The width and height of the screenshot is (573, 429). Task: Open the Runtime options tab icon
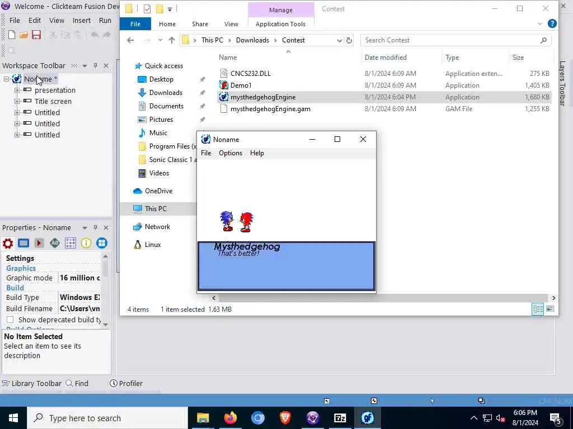point(39,243)
